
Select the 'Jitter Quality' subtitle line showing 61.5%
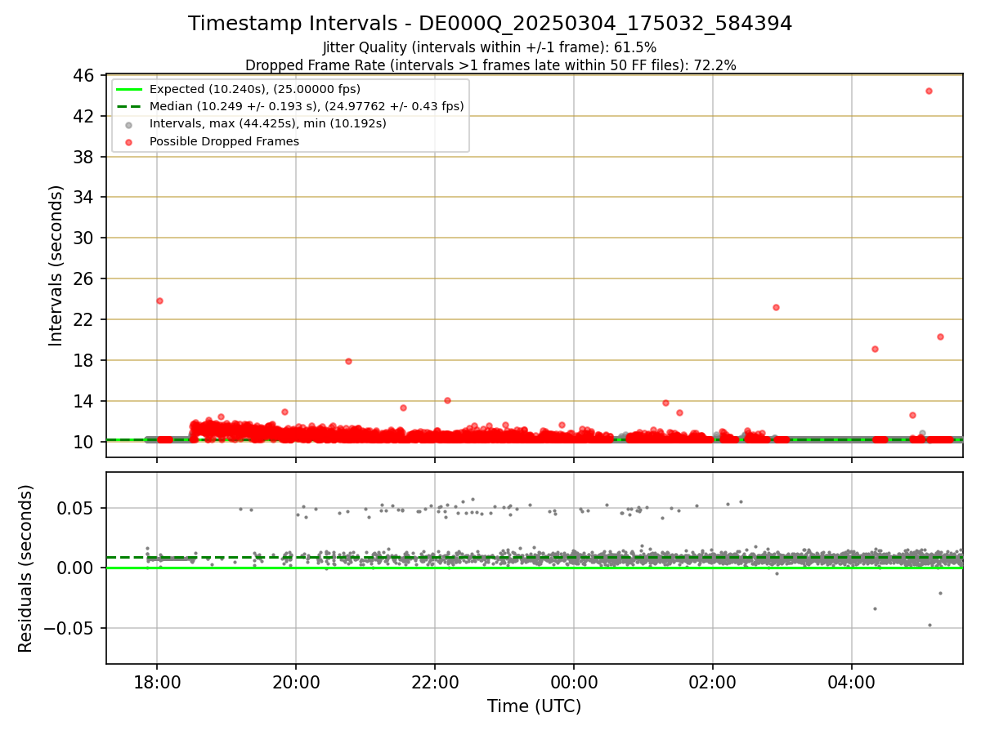click(x=490, y=47)
